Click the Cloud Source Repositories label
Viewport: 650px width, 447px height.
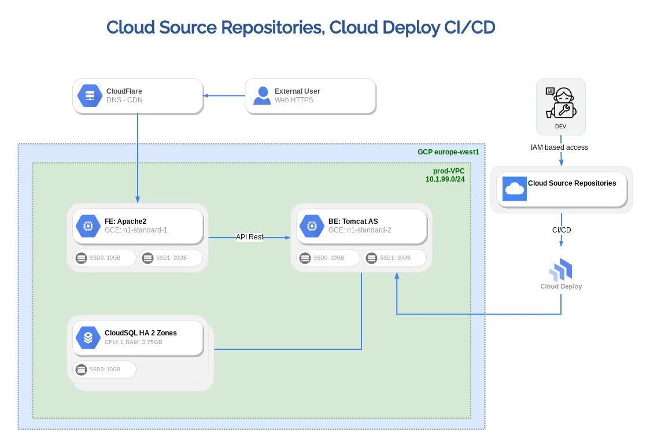pos(572,183)
